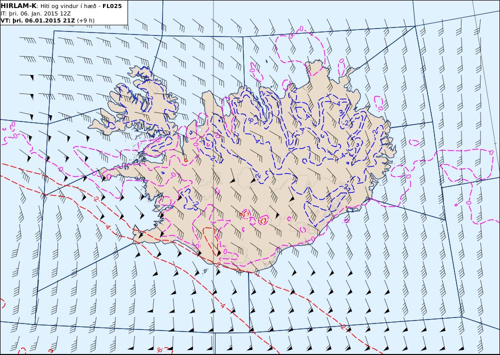Click the HIRLAM-K model title text

click(x=18, y=5)
